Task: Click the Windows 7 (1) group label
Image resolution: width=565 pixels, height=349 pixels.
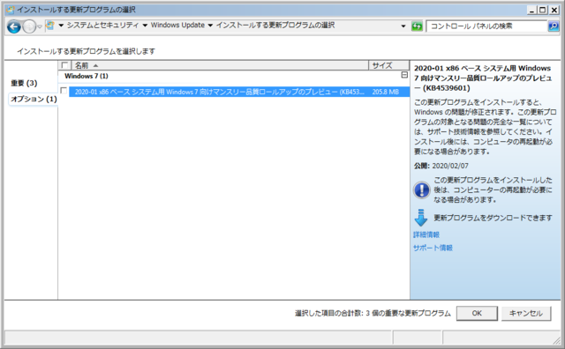Action: [x=87, y=76]
